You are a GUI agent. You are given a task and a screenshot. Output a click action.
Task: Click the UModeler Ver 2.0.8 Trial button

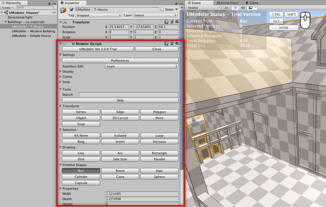click(98, 49)
